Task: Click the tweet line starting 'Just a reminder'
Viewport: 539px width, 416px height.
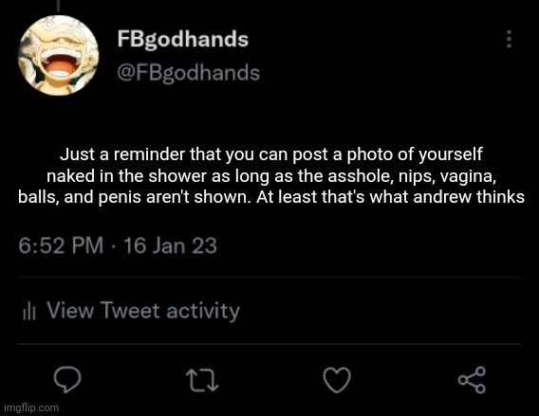Action: coord(271,154)
